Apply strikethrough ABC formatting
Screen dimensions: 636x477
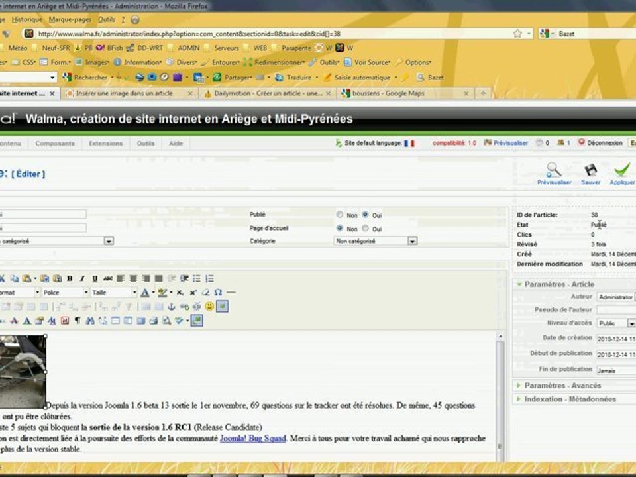tap(108, 278)
